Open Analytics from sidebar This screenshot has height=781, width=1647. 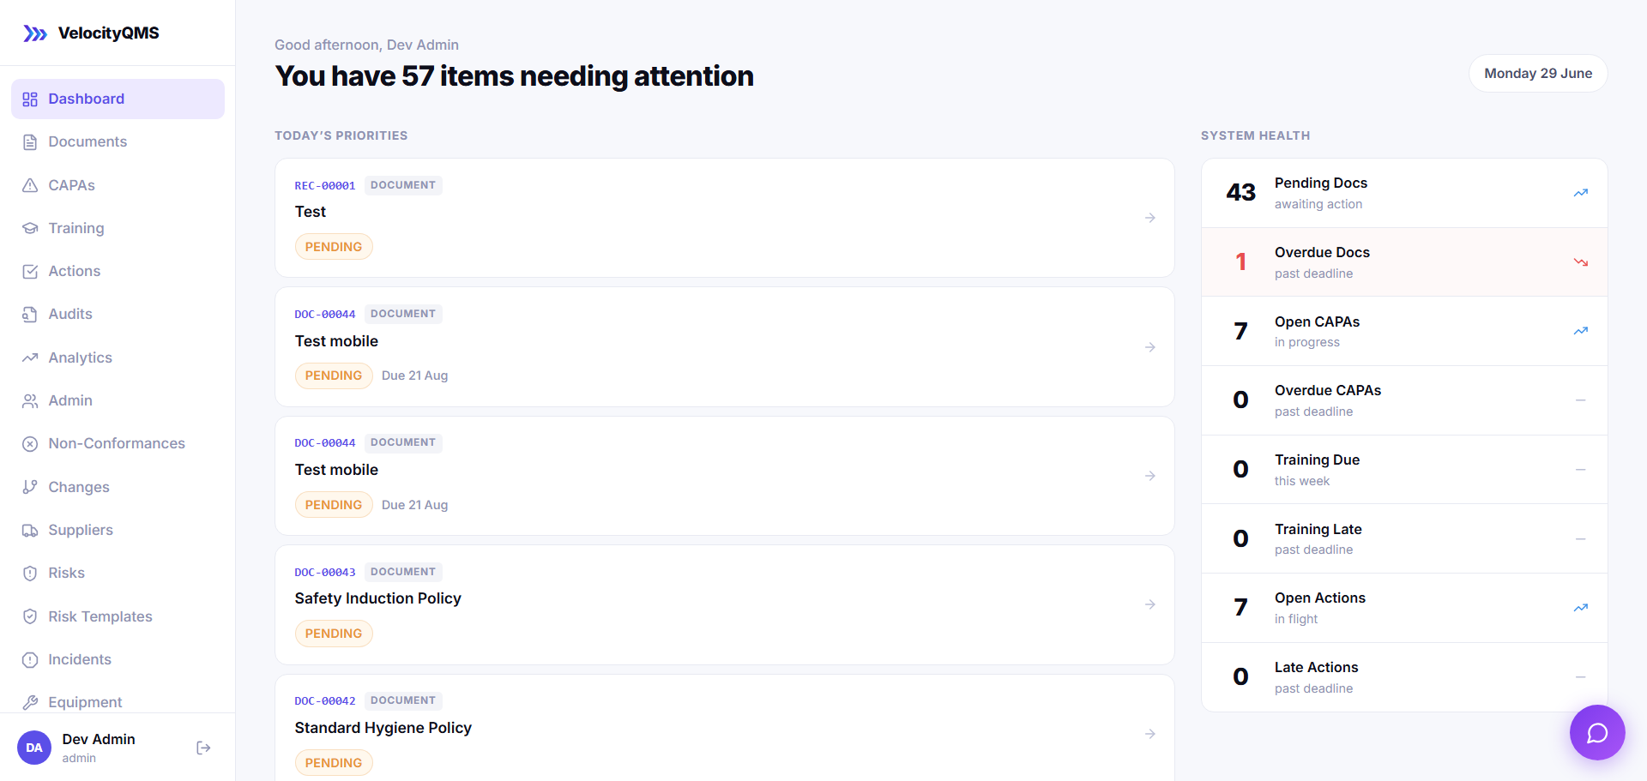click(118, 357)
